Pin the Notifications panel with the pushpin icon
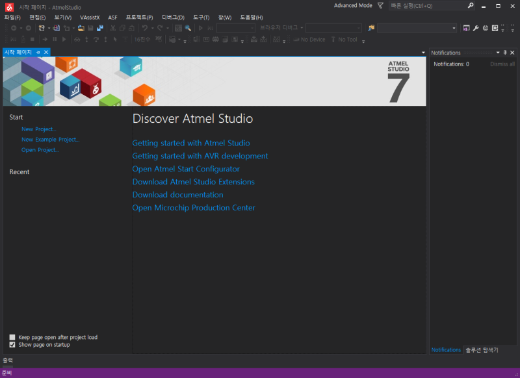This screenshot has height=378, width=520. (x=505, y=53)
